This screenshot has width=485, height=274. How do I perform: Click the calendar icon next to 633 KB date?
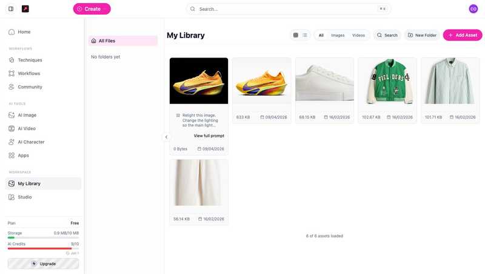point(262,117)
